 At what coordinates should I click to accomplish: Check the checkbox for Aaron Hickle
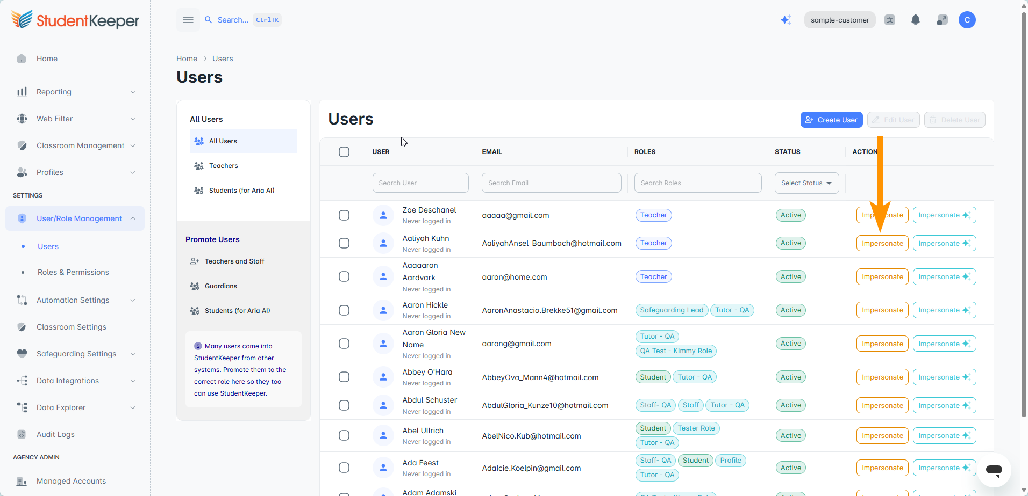[x=344, y=310]
